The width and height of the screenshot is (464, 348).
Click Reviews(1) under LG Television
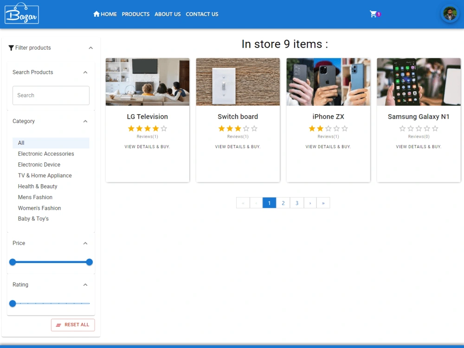tap(148, 136)
